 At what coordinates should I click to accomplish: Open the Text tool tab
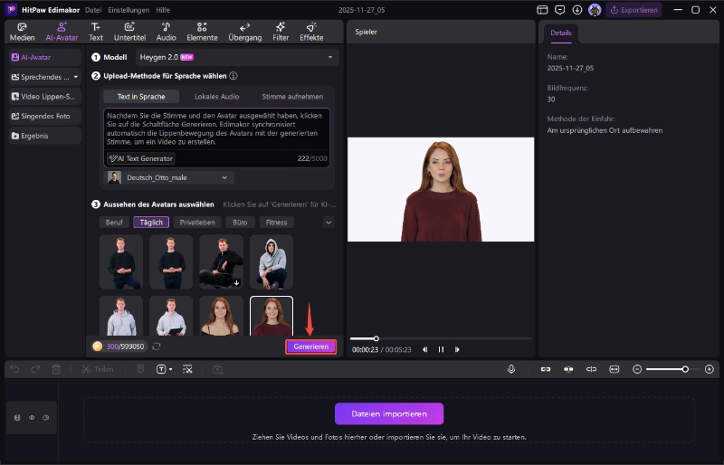tap(96, 32)
